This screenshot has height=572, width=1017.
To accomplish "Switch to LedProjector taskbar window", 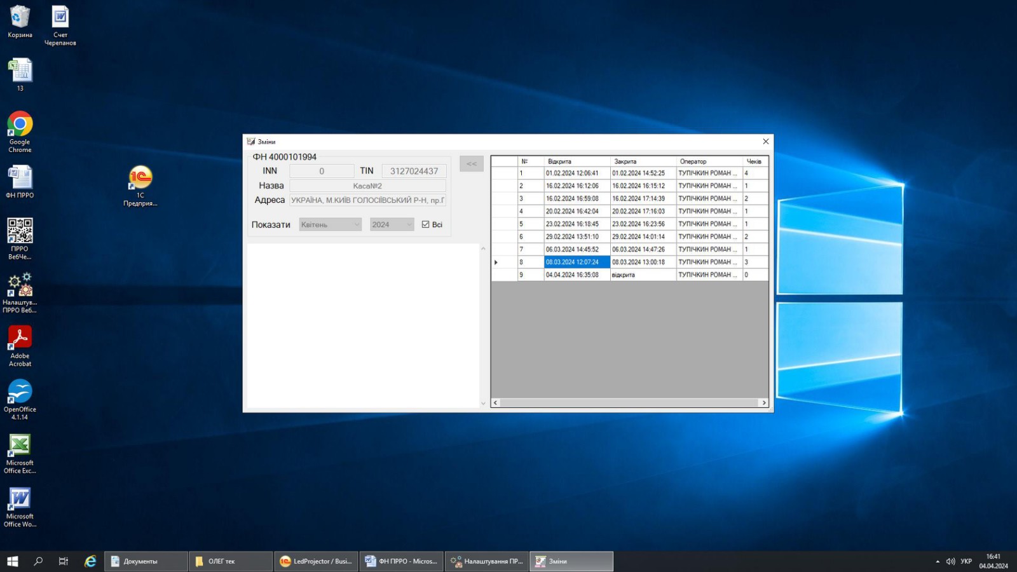I will [x=316, y=561].
